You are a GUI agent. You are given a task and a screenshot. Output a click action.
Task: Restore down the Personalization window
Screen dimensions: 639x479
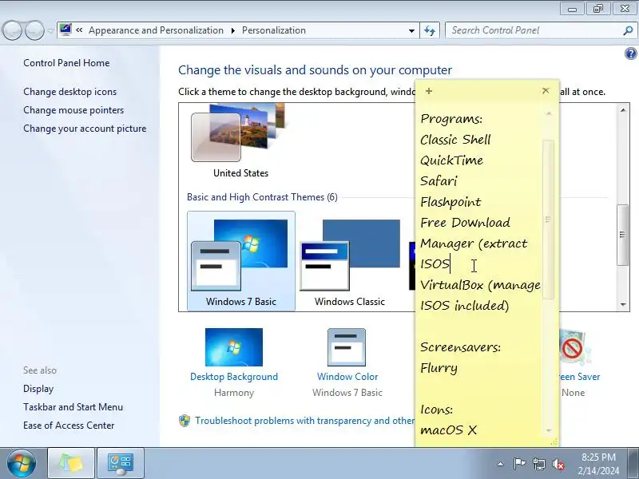point(597,9)
